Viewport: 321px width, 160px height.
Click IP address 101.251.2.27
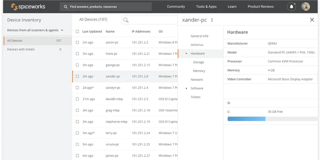click(141, 156)
